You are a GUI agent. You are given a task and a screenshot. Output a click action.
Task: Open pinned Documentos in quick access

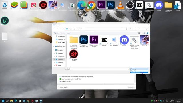tap(61, 36)
